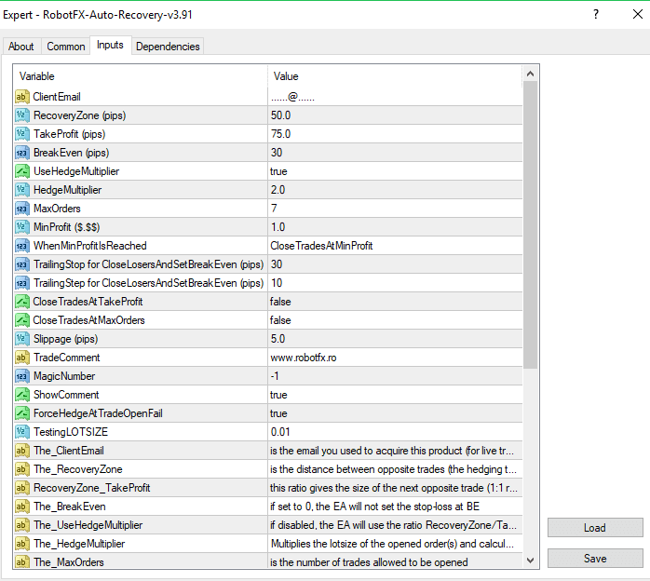Click the icon next to TestingLOTSIZE
650x581 pixels.
click(x=22, y=432)
